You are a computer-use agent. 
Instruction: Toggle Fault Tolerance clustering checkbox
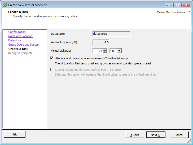click(52, 70)
